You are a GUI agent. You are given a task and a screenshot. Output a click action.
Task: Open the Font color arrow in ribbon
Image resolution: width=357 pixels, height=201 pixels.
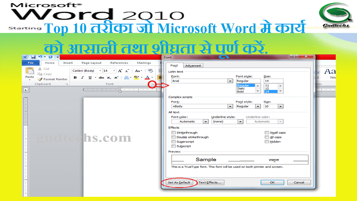coord(152,77)
